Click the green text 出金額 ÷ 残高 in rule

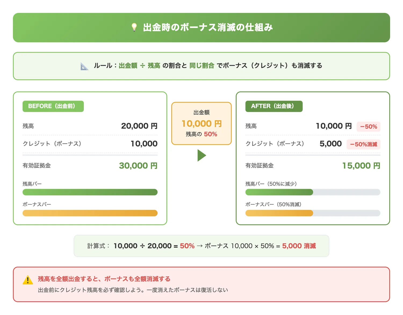[139, 66]
